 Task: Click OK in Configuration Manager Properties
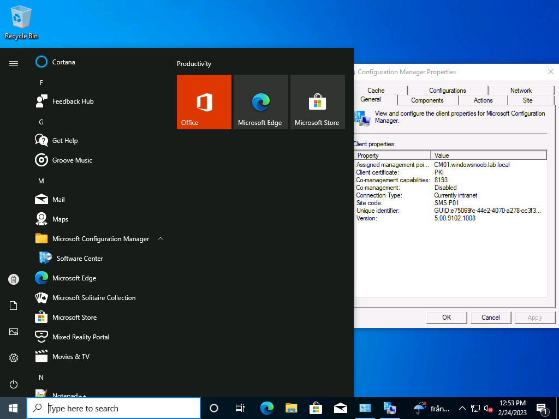coord(447,318)
